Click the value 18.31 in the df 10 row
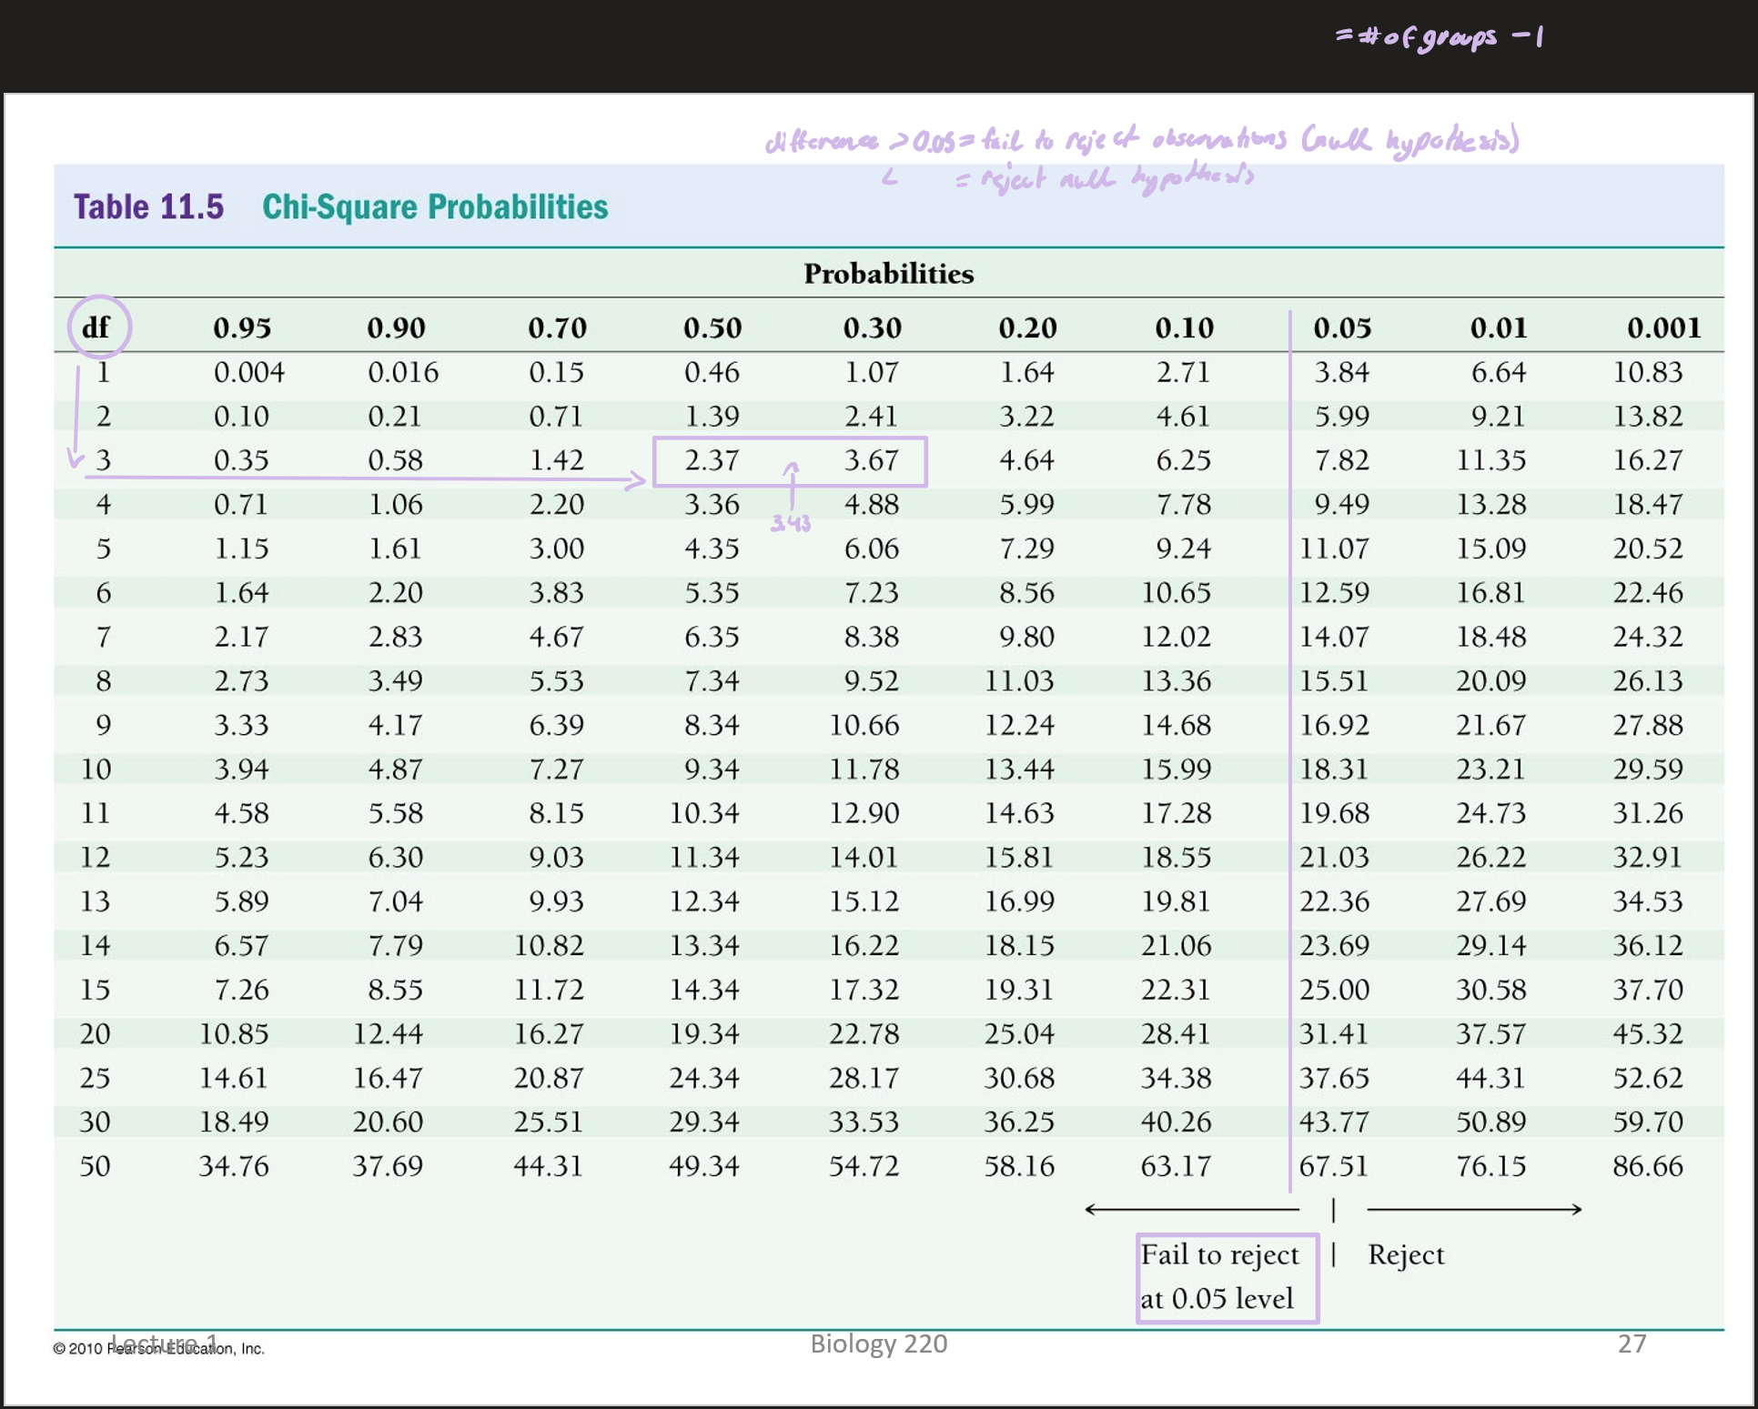The image size is (1758, 1409). (x=1334, y=770)
